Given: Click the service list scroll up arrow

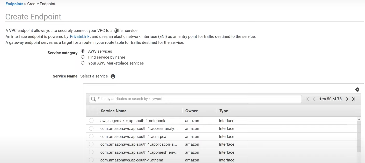Looking at the screenshot, I should point(359,119).
